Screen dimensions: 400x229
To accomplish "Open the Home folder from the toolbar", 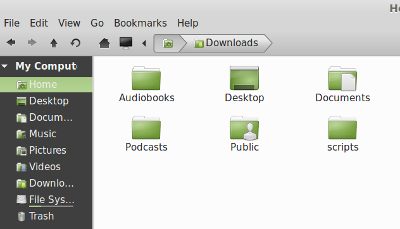I will click(x=104, y=43).
